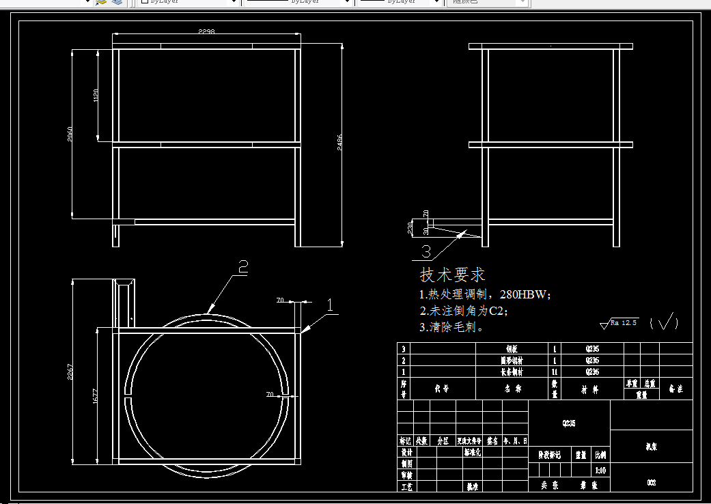
Task: Click part balloon number 1
Action: (x=330, y=305)
